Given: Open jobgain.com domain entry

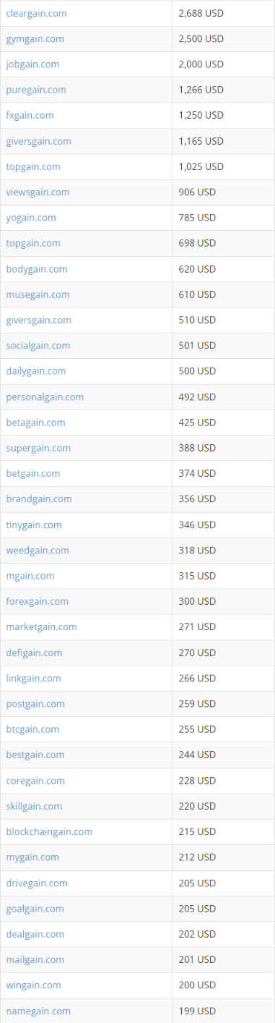Looking at the screenshot, I should [x=32, y=64].
